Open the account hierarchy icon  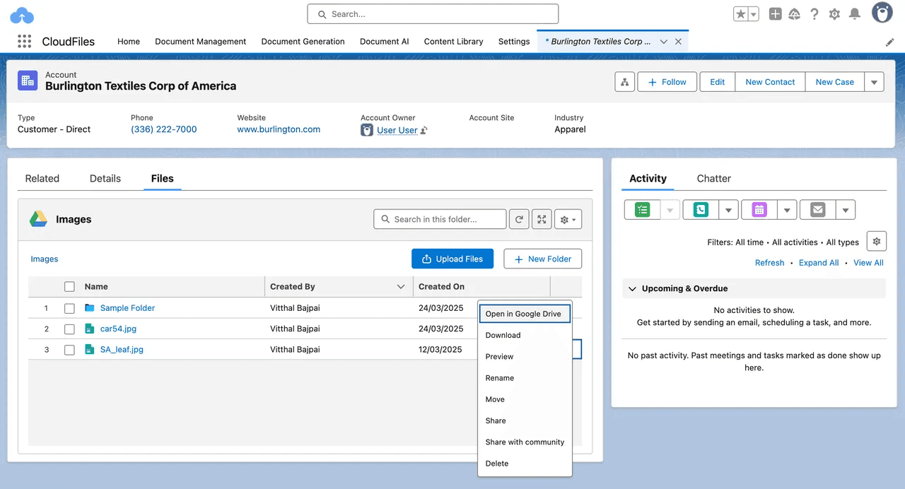624,82
